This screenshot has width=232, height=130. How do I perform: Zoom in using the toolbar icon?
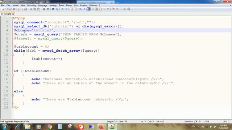(x=62, y=9)
